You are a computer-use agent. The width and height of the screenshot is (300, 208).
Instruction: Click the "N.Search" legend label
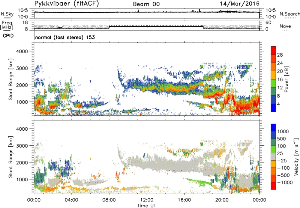coord(290,14)
